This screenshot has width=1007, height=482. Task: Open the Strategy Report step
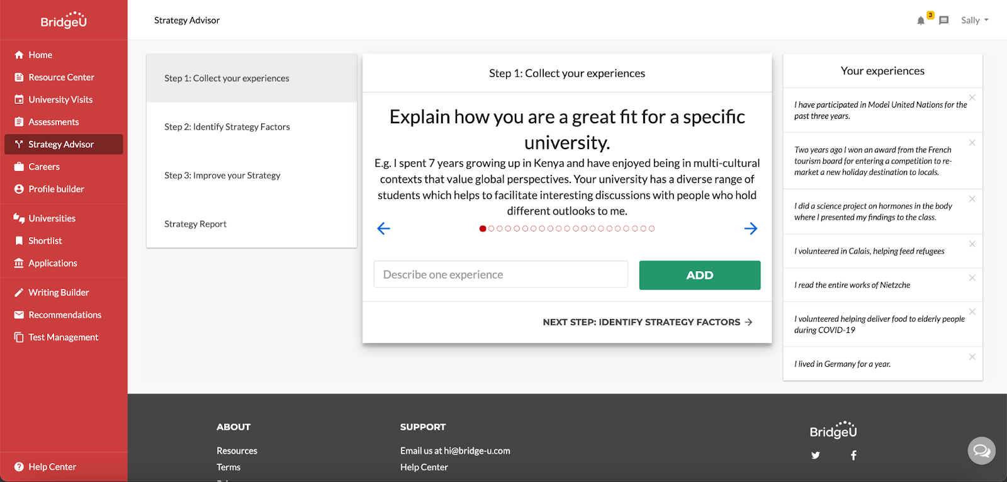click(252, 223)
